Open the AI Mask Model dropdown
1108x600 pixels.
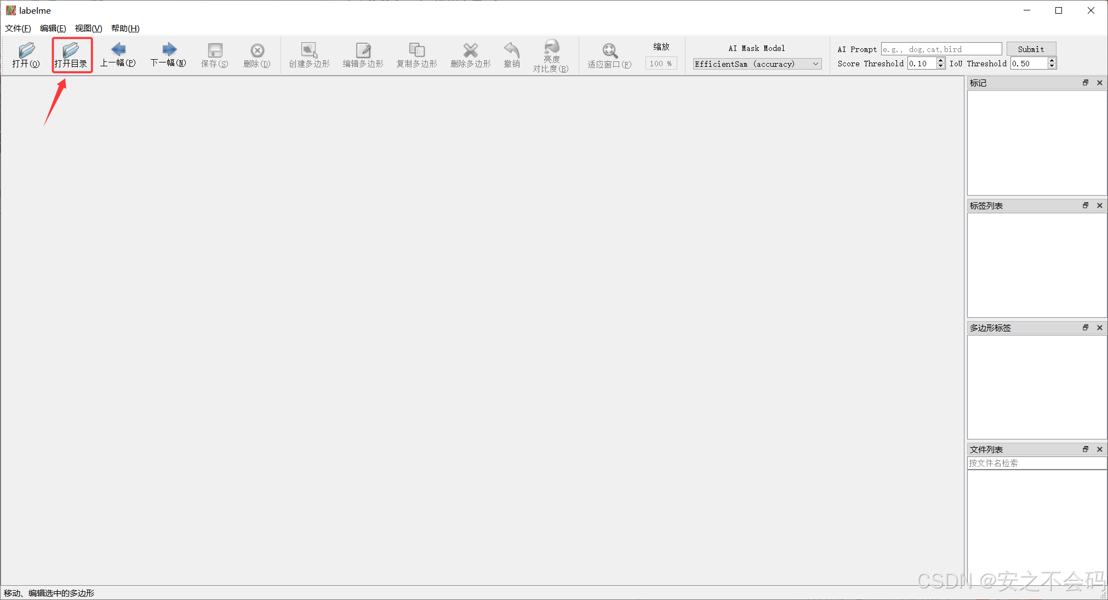click(757, 64)
